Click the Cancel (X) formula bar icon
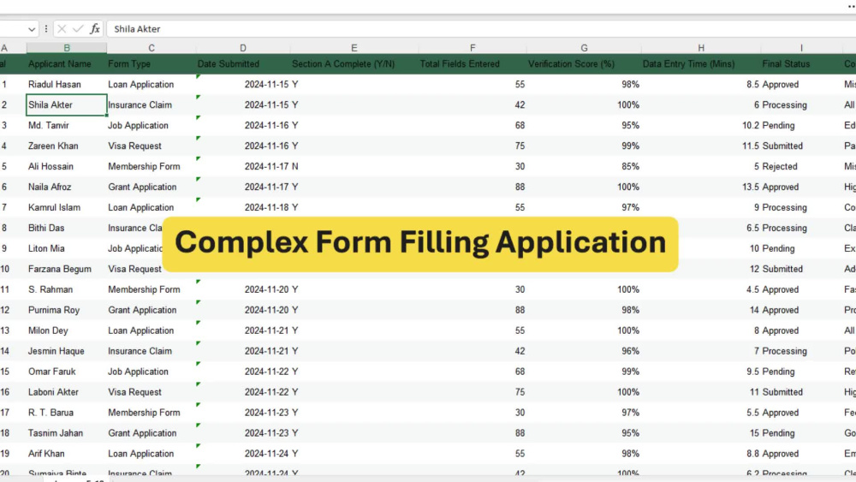The width and height of the screenshot is (856, 482). (x=62, y=29)
